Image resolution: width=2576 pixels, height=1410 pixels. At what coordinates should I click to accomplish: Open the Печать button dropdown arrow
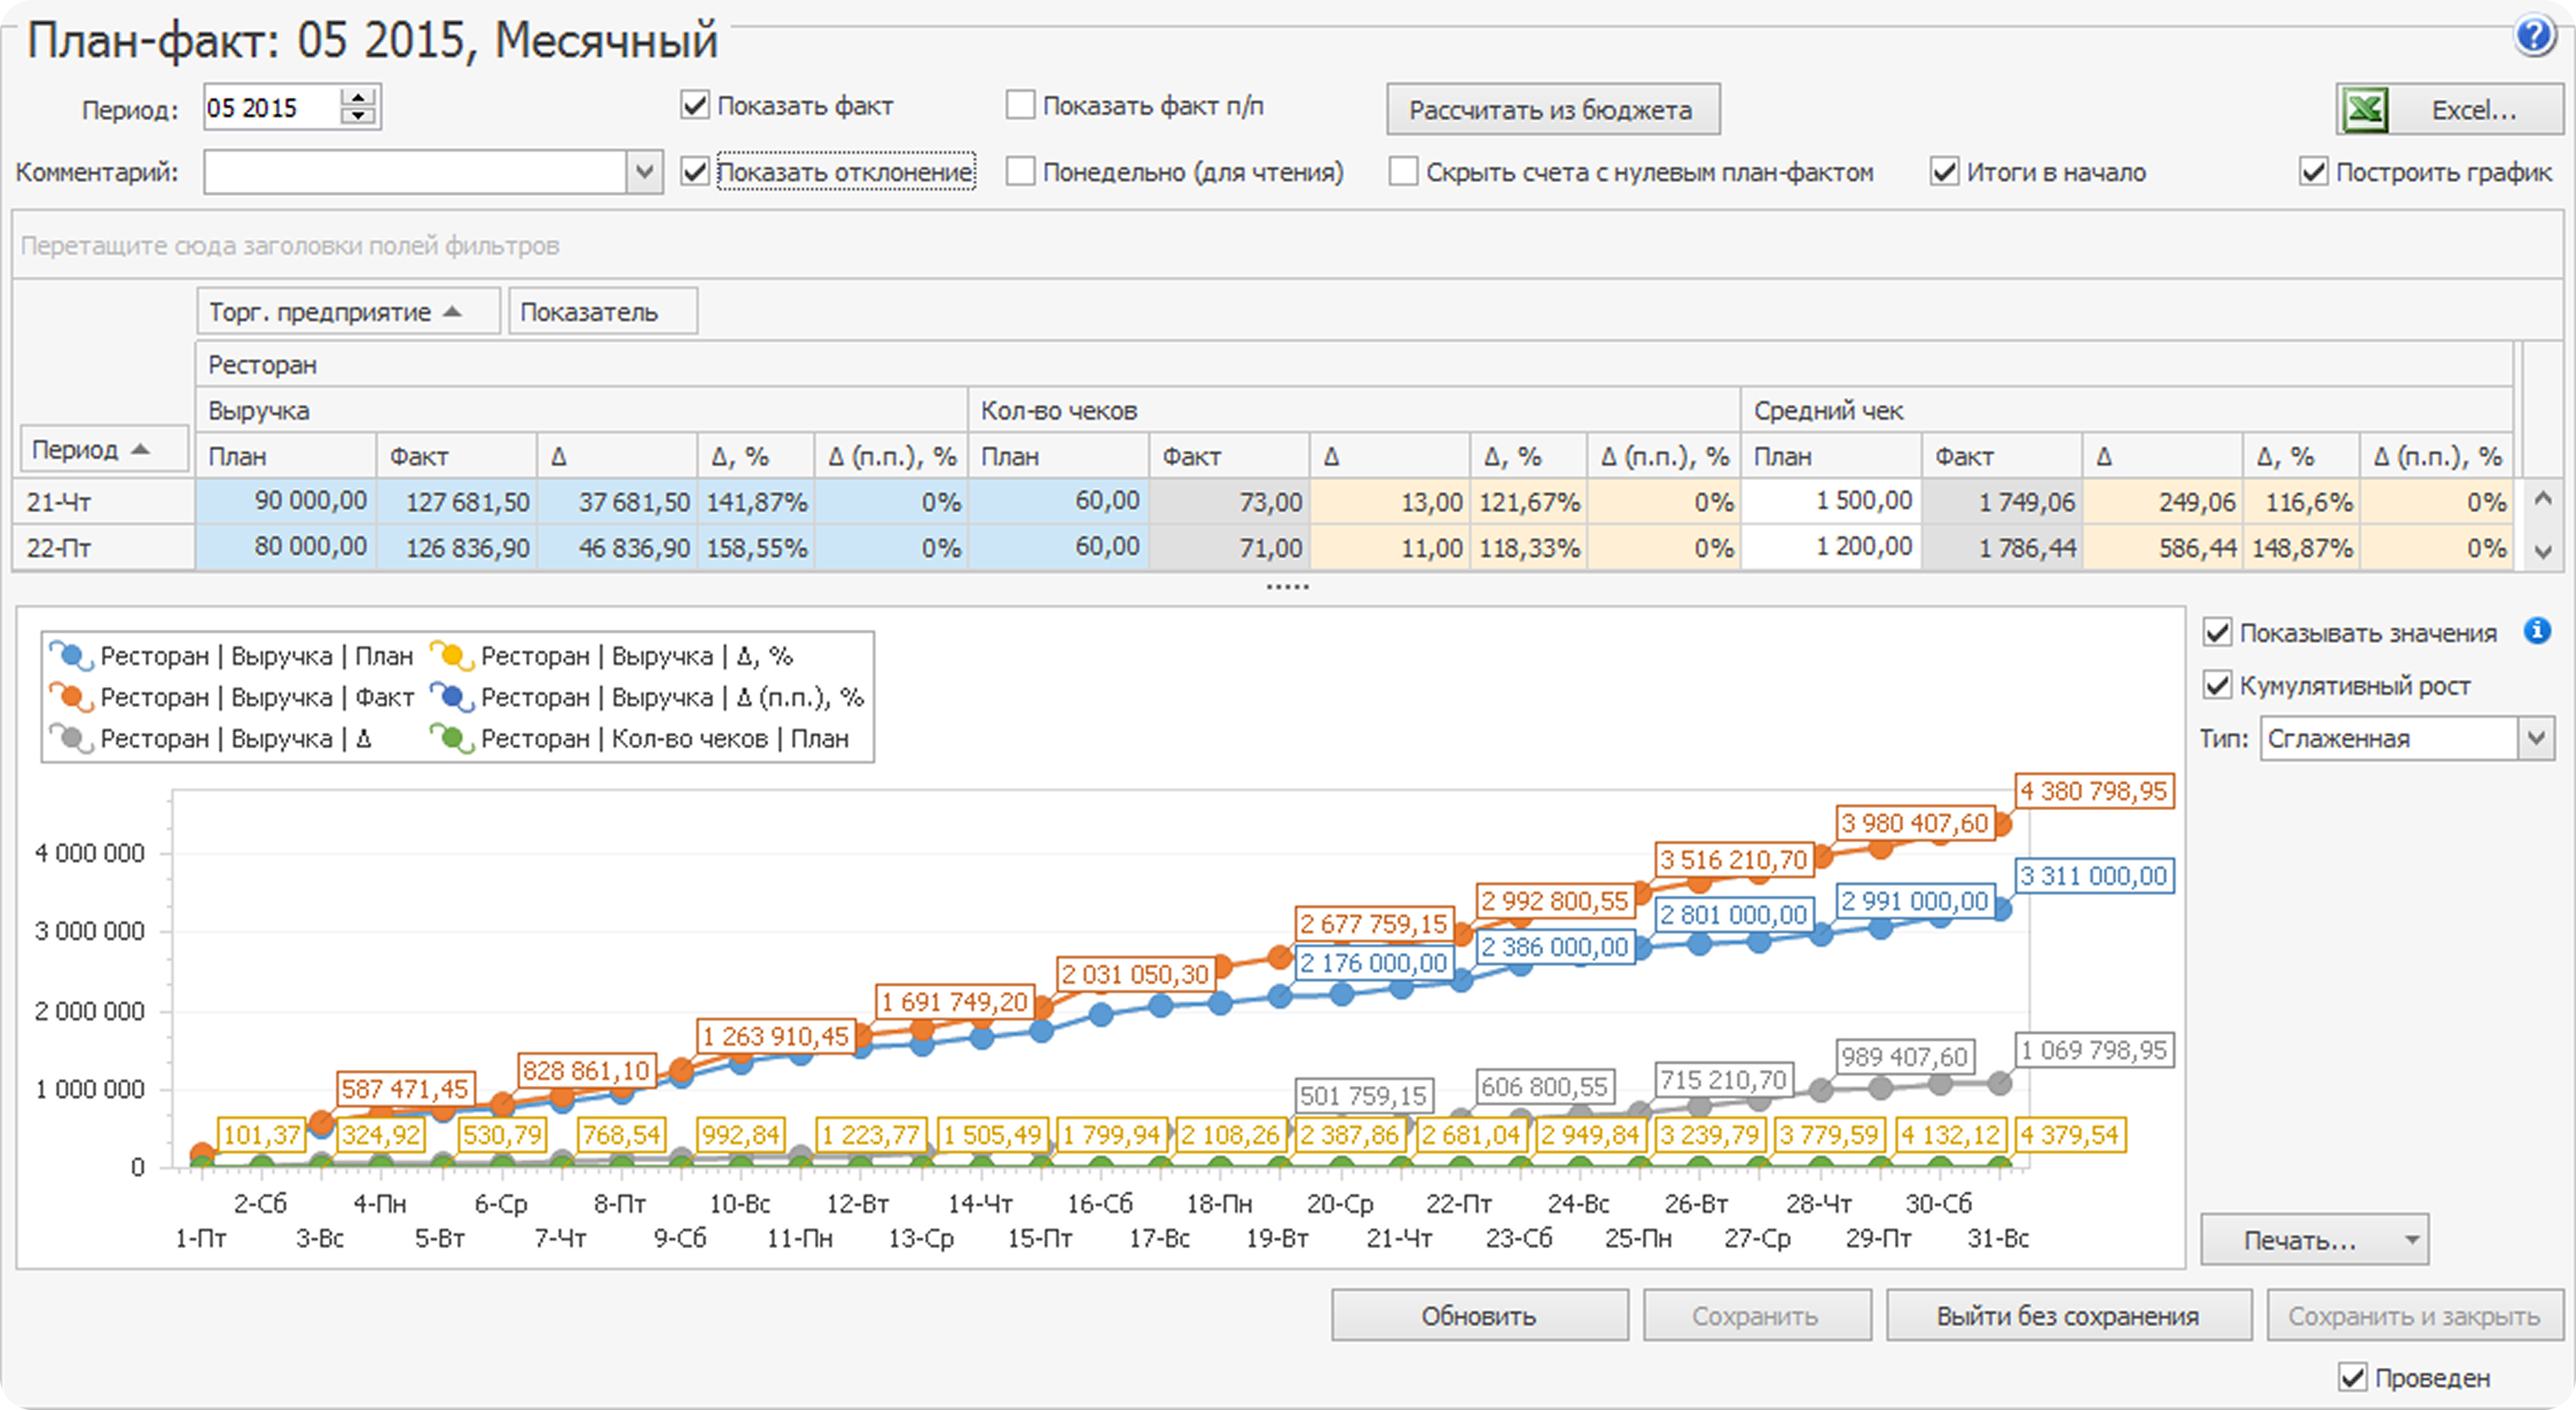pyautogui.click(x=2411, y=1240)
